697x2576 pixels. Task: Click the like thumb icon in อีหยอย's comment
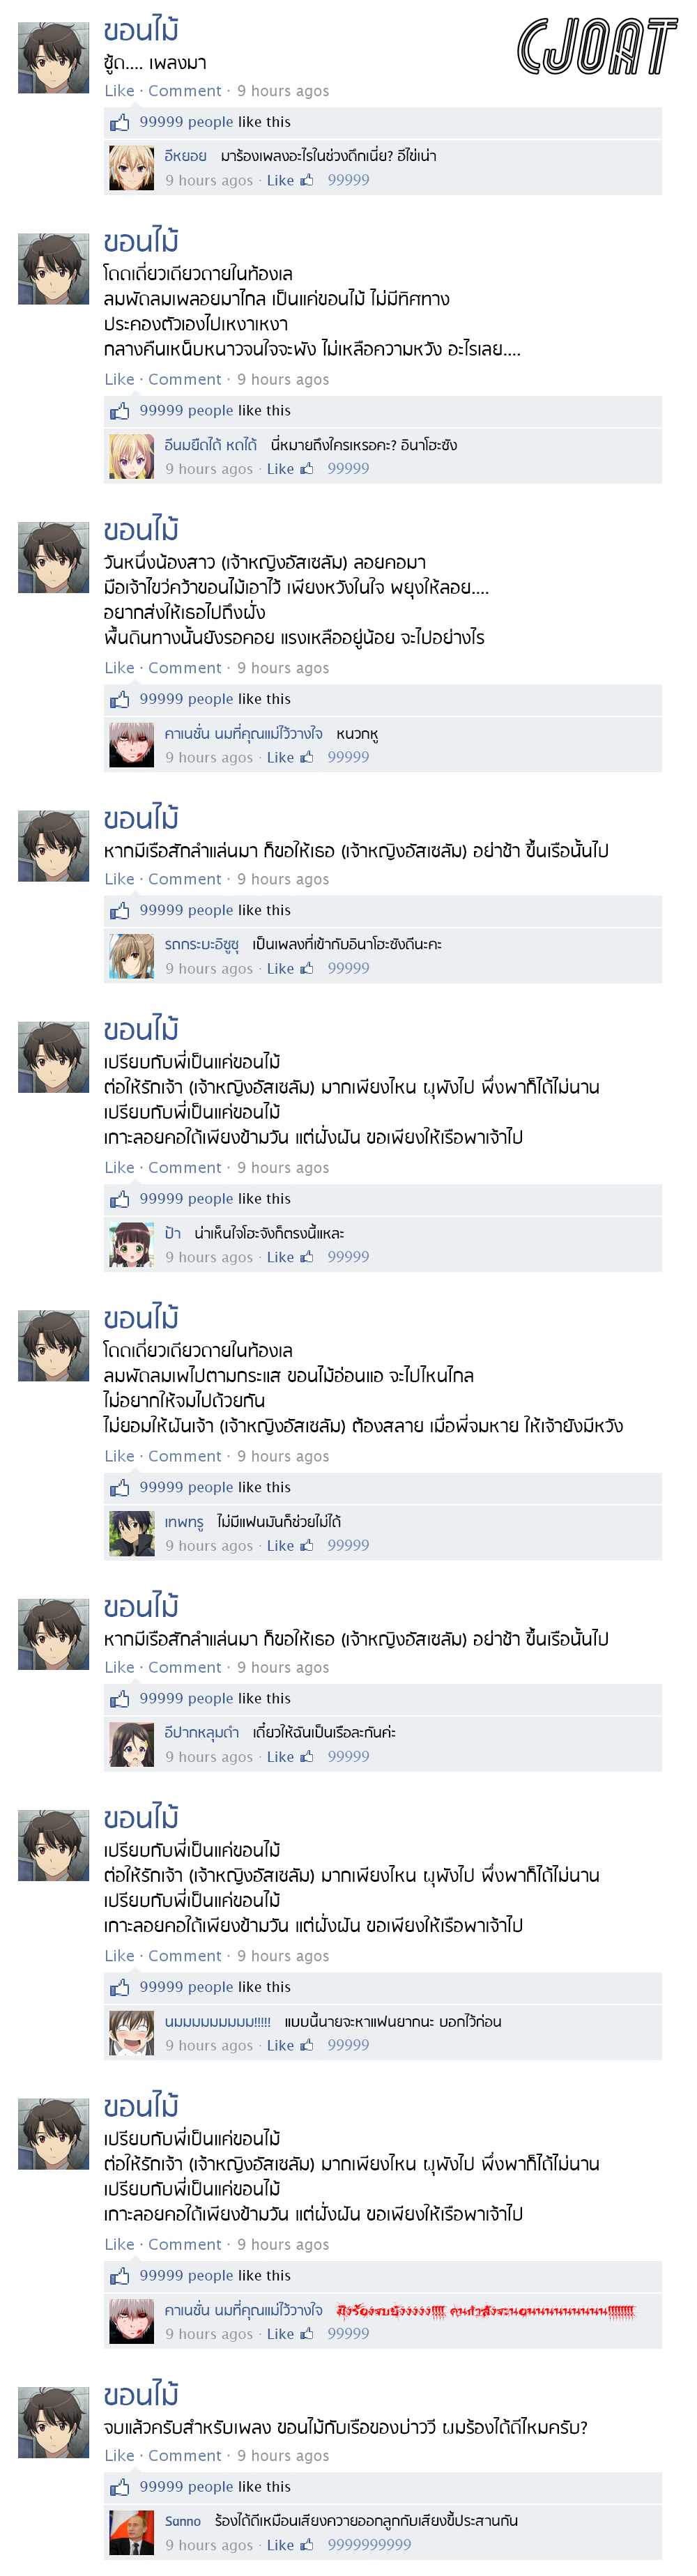306,180
